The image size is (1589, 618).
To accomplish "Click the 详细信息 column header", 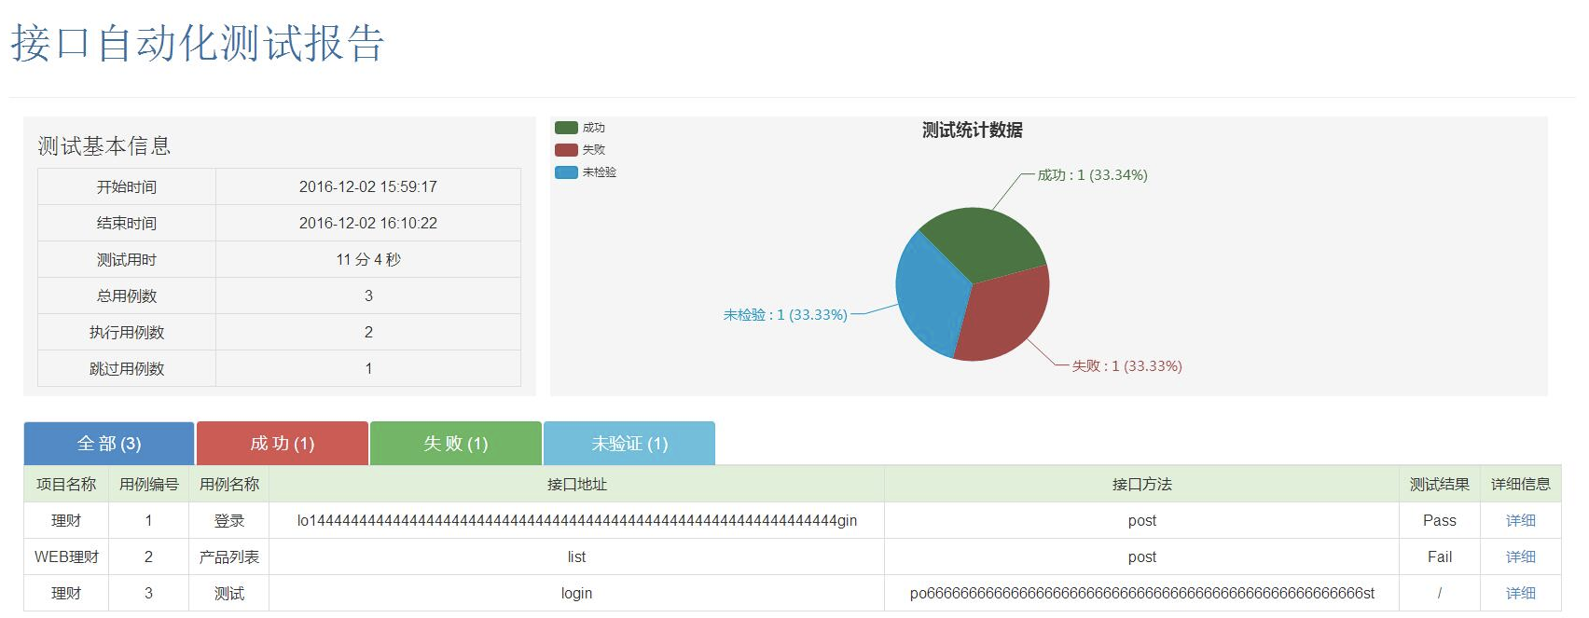I will pos(1521,485).
